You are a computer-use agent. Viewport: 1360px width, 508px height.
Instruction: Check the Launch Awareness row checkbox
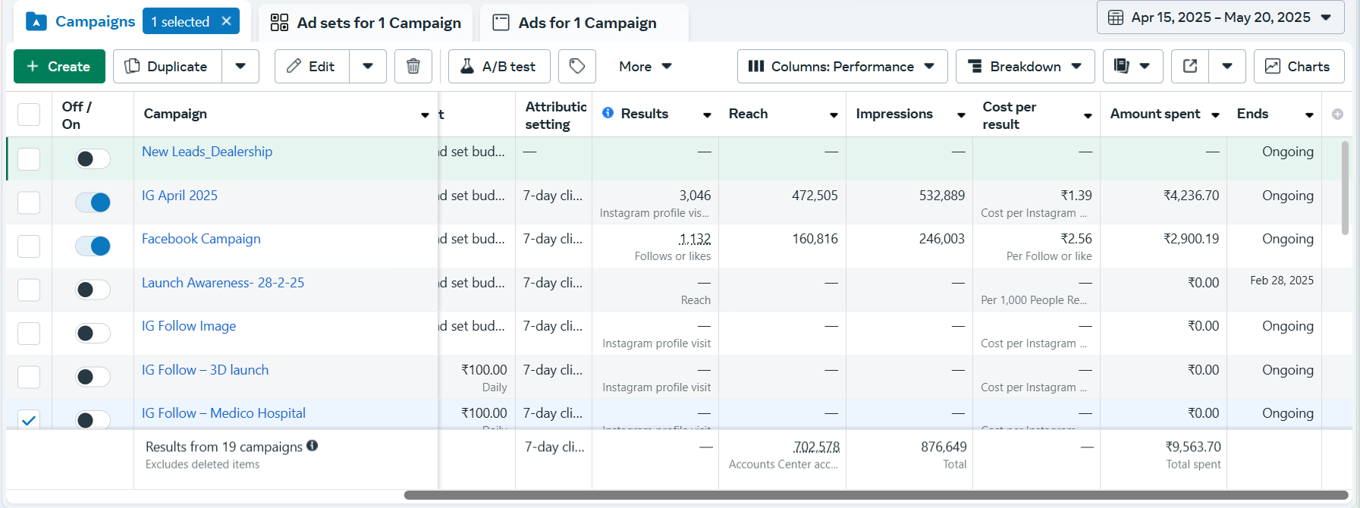29,290
